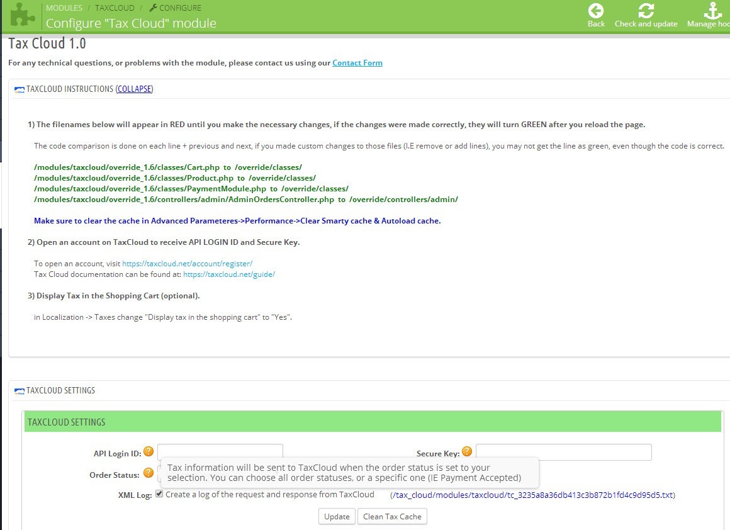Viewport: 730px width, 530px height.
Task: Focus the API Login ID input field
Action: click(220, 452)
